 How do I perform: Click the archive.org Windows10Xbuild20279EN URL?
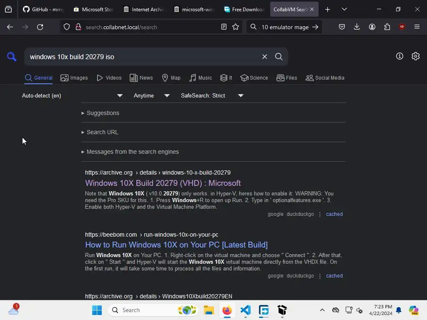coord(158,296)
